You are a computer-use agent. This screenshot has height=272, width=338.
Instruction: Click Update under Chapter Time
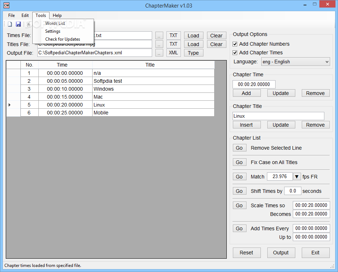(x=281, y=93)
